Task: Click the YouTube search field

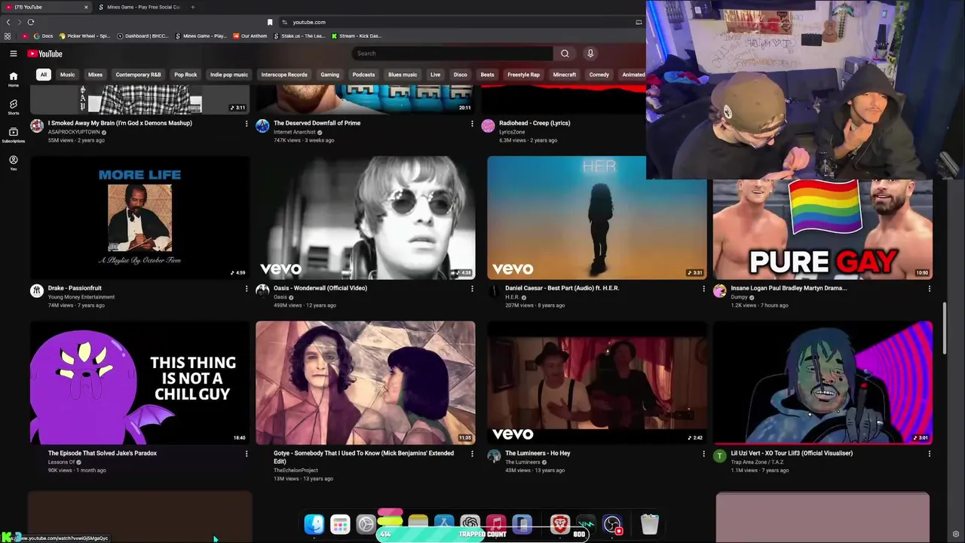Action: 452,54
